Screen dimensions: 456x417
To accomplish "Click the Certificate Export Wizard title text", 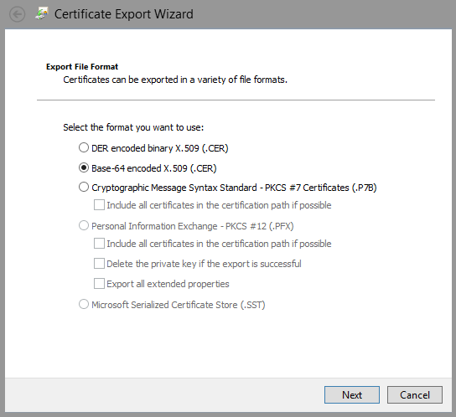I will tap(124, 14).
